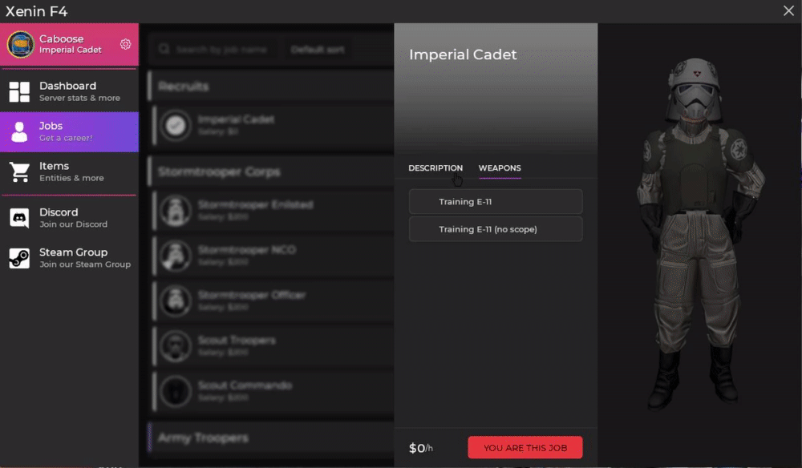Select the Training E-11 (no scope) entry

click(x=495, y=229)
